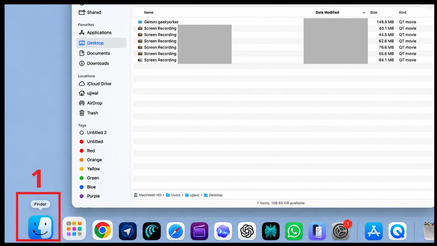Viewport: 437px width, 246px height.
Task: Toggle sort order on Date Modified column
Action: [340, 12]
